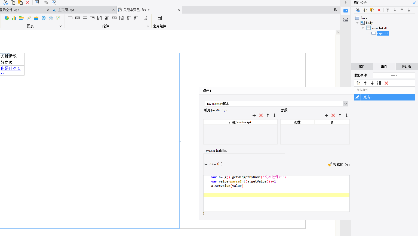The height and width of the screenshot is (236, 418).
Task: Move component to top in 组件设置
Action: (388, 10)
